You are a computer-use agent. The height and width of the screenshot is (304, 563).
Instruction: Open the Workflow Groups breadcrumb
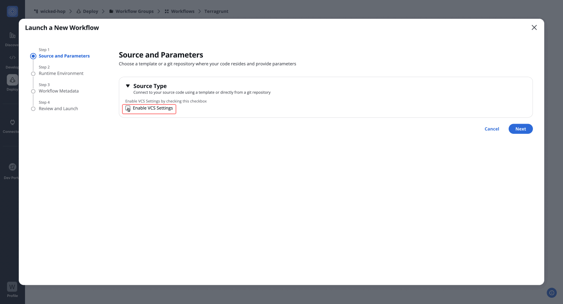(x=134, y=11)
